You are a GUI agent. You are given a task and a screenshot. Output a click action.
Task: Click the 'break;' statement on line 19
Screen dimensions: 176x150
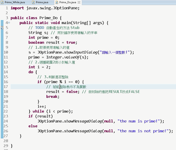(53, 97)
